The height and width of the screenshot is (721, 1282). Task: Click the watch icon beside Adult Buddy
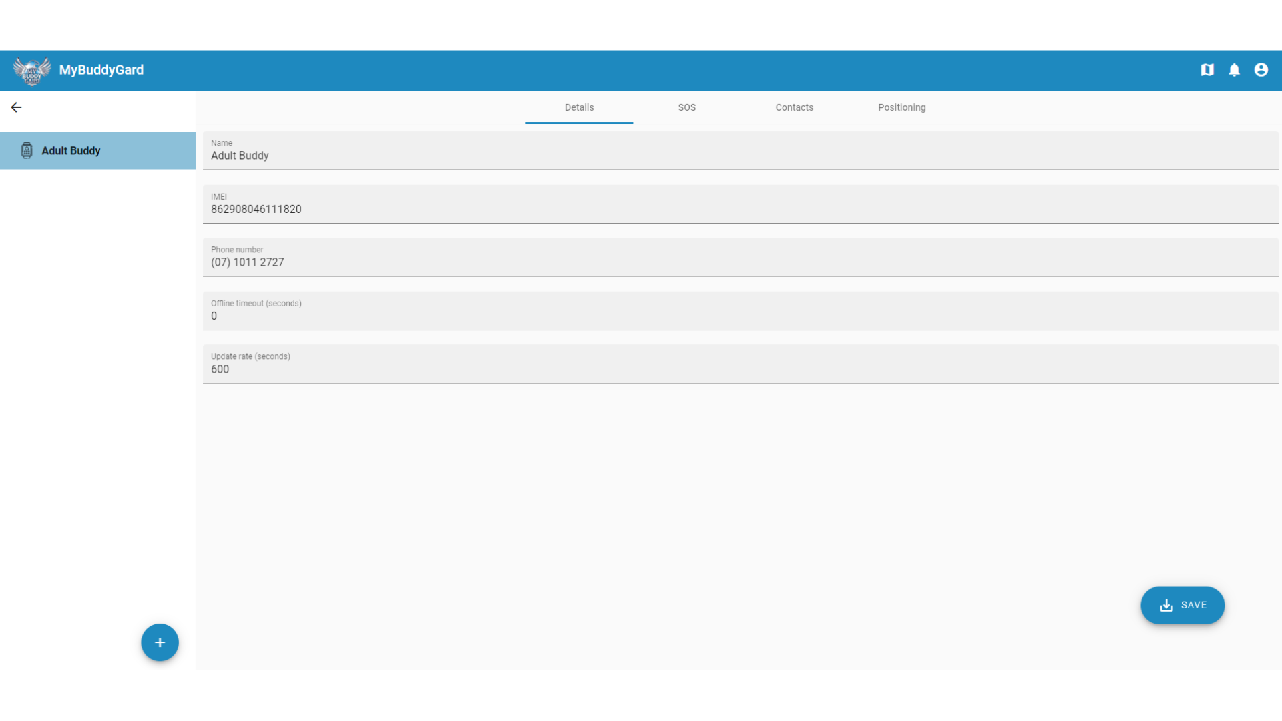27,151
